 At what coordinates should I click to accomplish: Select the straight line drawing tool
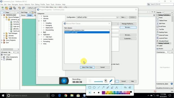point(99,87)
